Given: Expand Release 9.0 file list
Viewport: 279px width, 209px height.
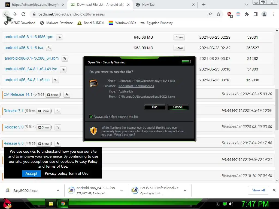Looking at the screenshot, I should pyautogui.click(x=44, y=127).
